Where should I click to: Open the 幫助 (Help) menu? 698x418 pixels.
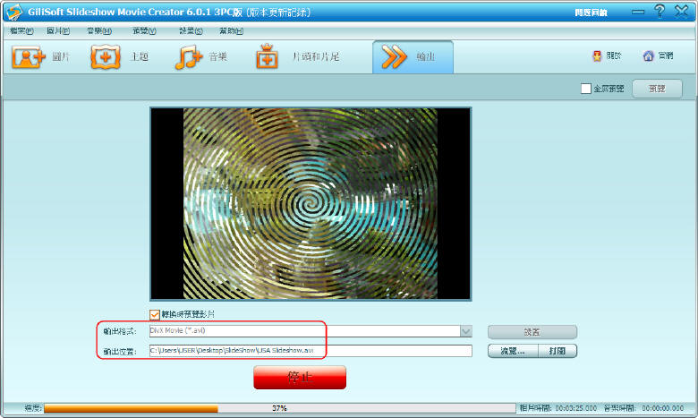tap(230, 31)
